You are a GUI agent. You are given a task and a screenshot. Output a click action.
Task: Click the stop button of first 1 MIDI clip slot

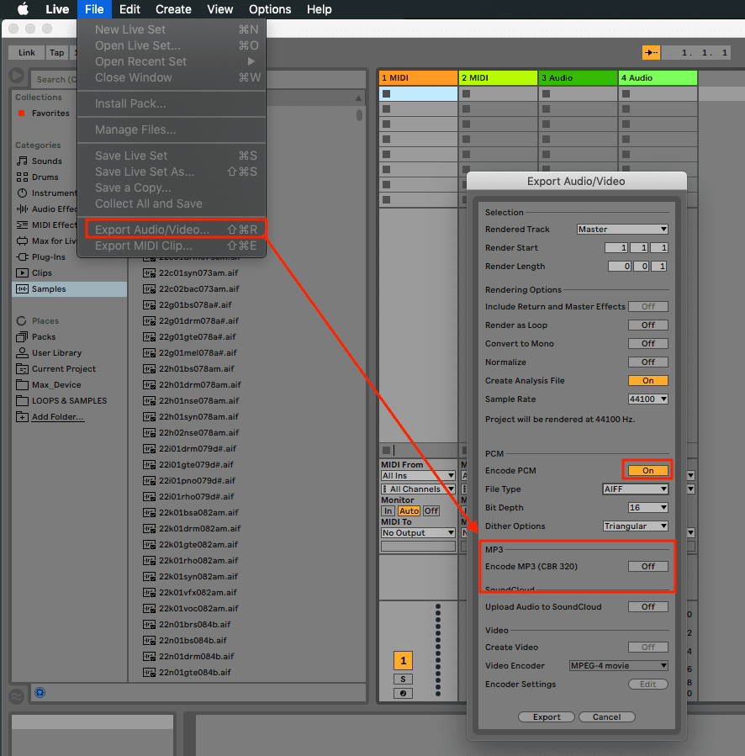click(386, 93)
